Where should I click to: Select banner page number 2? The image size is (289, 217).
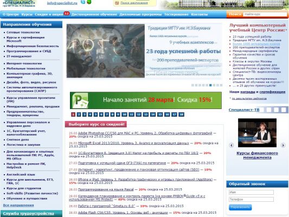79,114
